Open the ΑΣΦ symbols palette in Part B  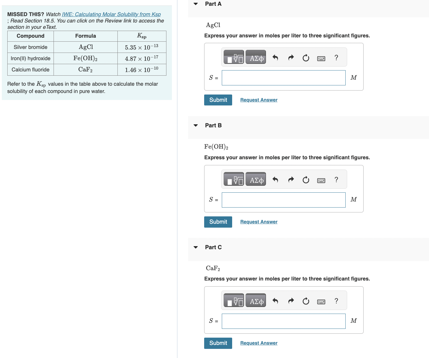click(x=255, y=179)
